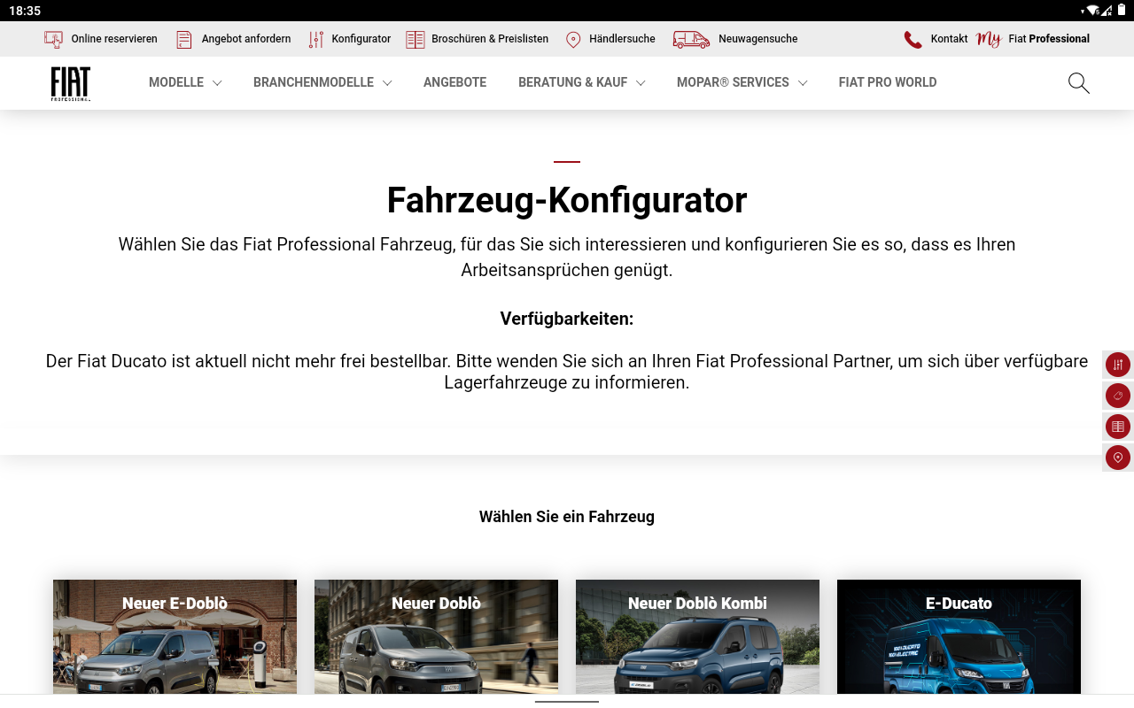The width and height of the screenshot is (1134, 708).
Task: Open the MOPAR® SERVICES menu
Action: pyautogui.click(x=733, y=82)
